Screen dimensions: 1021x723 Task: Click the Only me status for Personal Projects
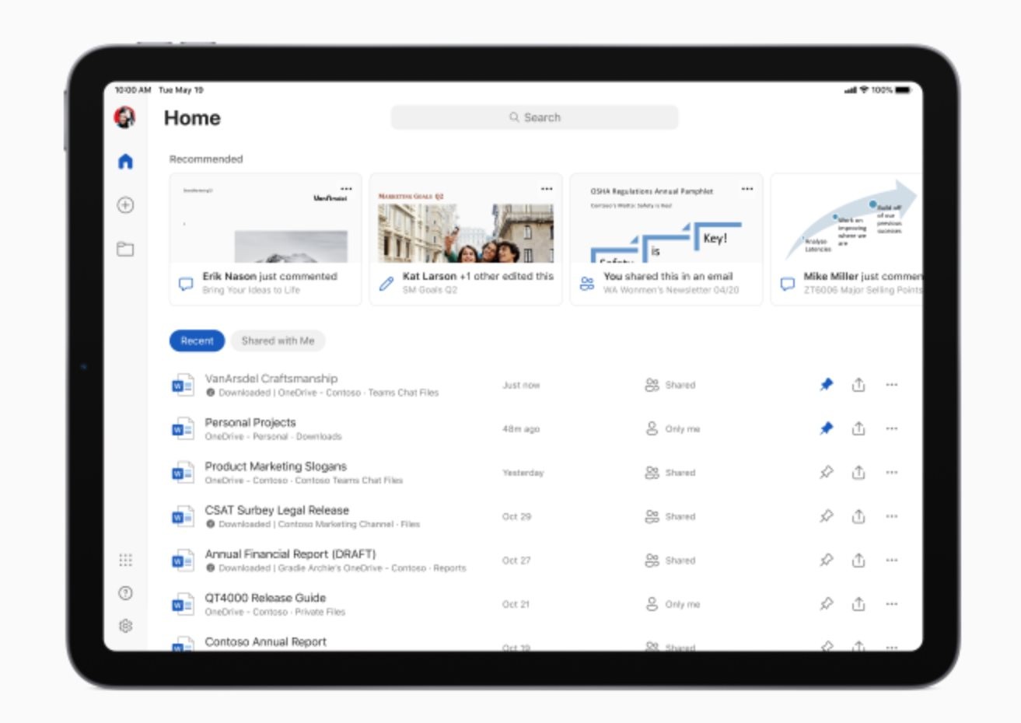coord(673,428)
